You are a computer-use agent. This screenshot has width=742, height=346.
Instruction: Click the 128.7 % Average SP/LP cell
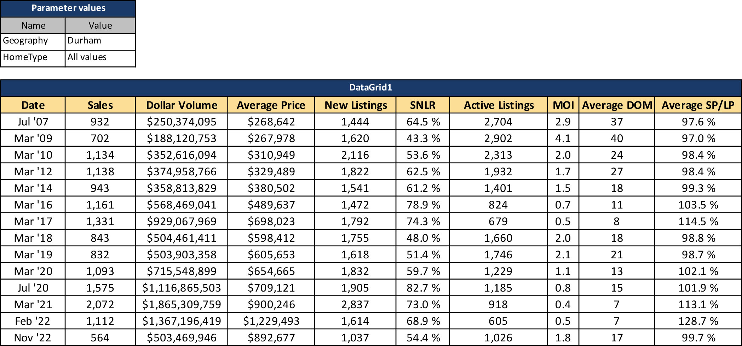point(698,321)
